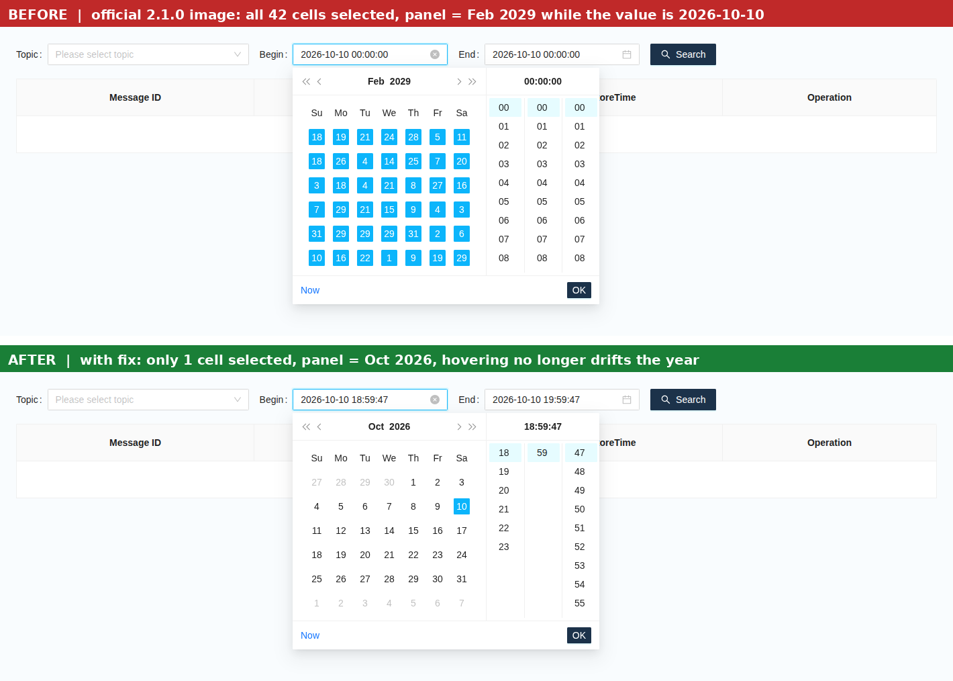
Task: Select second 08 in top time picker
Action: tap(580, 258)
